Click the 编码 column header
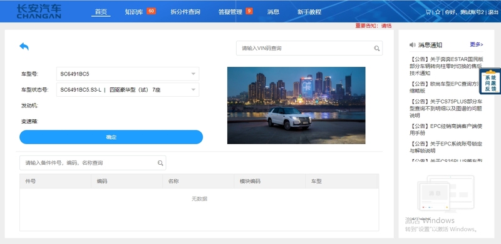Viewport: 501px width, 244px height. click(127, 181)
